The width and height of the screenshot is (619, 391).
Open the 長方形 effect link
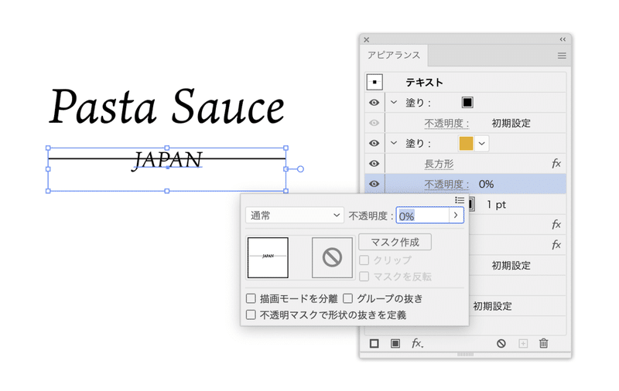click(439, 164)
